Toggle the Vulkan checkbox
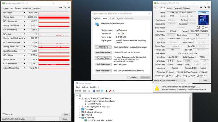The height and width of the screenshot is (122, 218). tap(167, 76)
